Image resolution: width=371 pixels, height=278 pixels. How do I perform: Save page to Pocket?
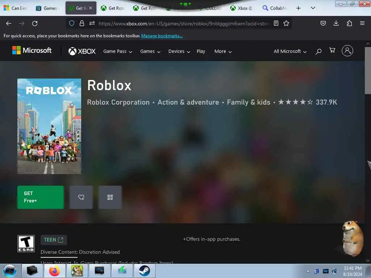pos(323,23)
